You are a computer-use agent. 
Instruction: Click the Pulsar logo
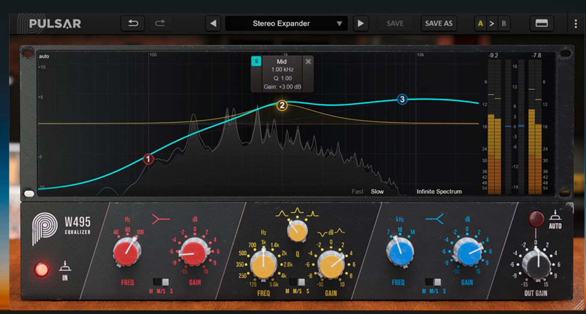point(49,24)
